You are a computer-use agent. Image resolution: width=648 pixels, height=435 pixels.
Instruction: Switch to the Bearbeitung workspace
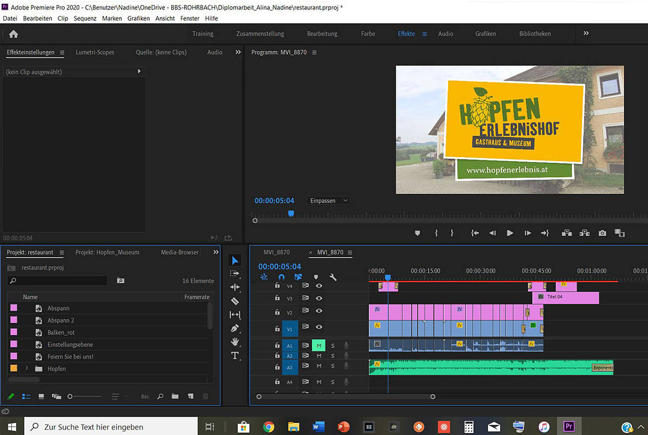(322, 34)
